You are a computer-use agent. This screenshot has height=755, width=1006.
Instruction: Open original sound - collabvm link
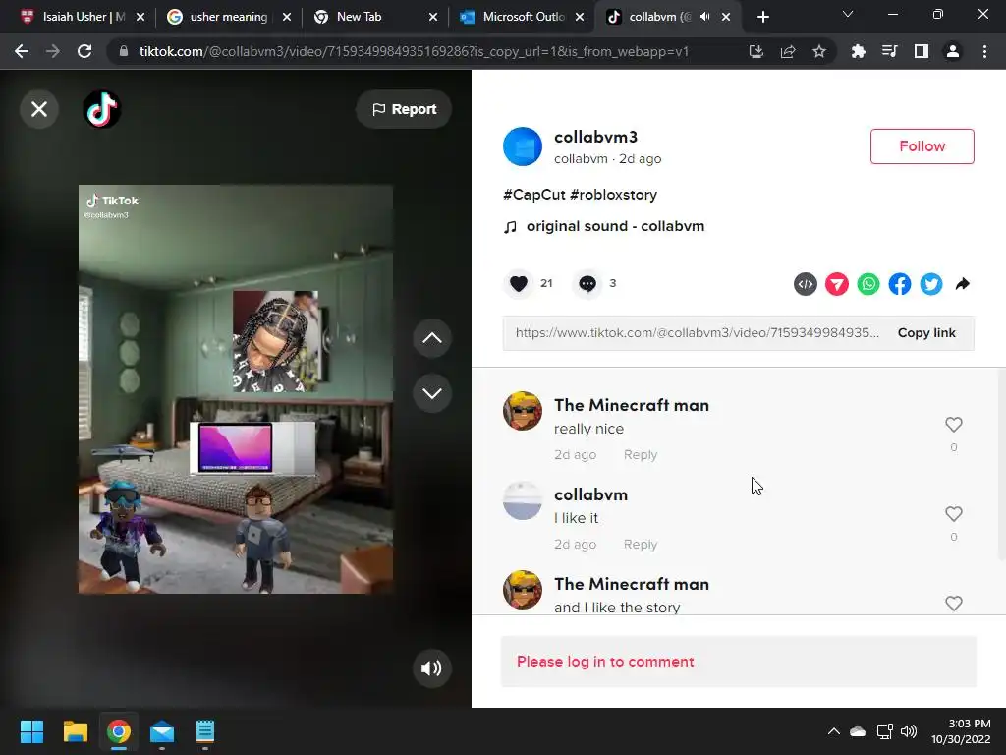pos(615,226)
